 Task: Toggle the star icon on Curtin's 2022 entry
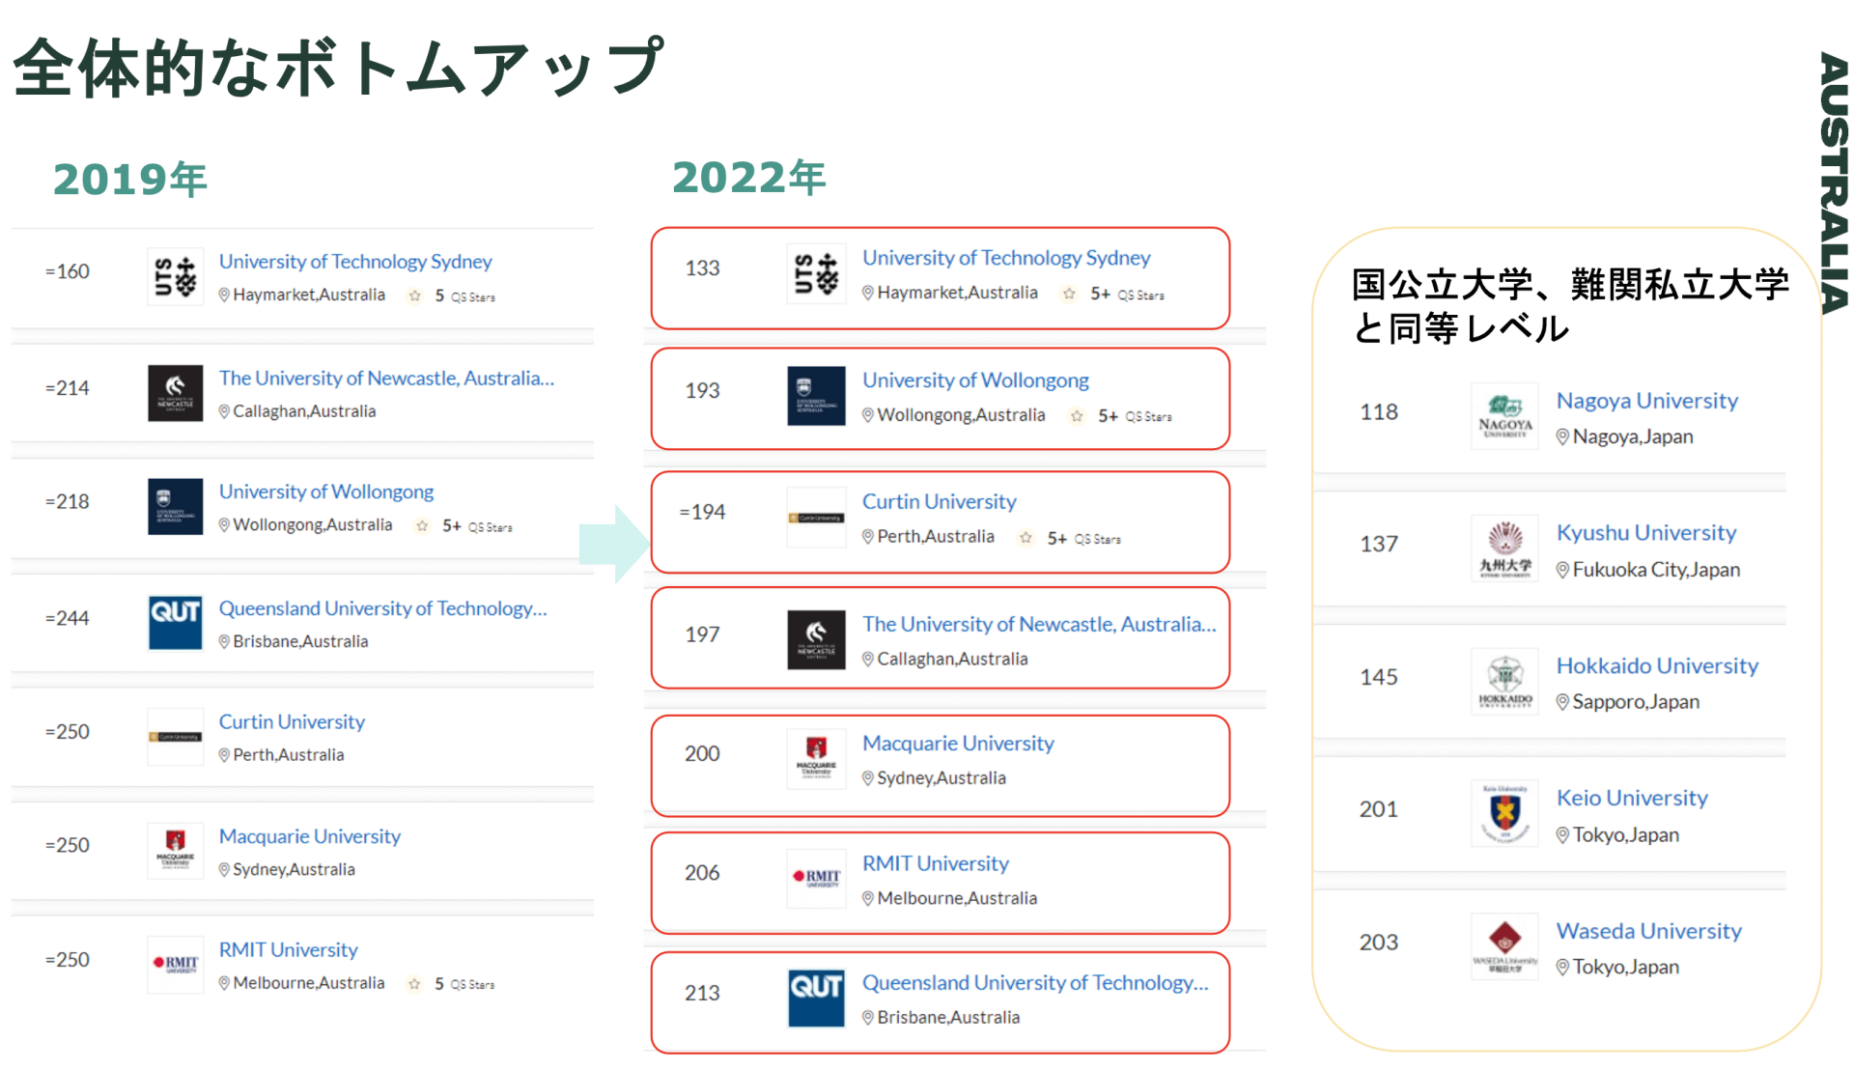[x=1025, y=538]
